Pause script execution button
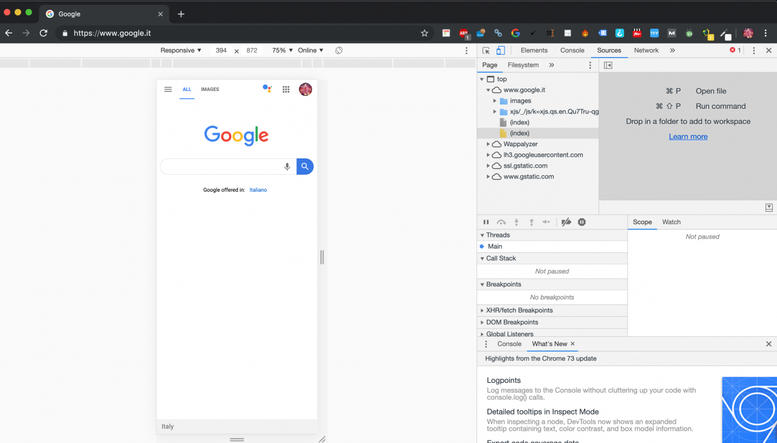 click(486, 222)
